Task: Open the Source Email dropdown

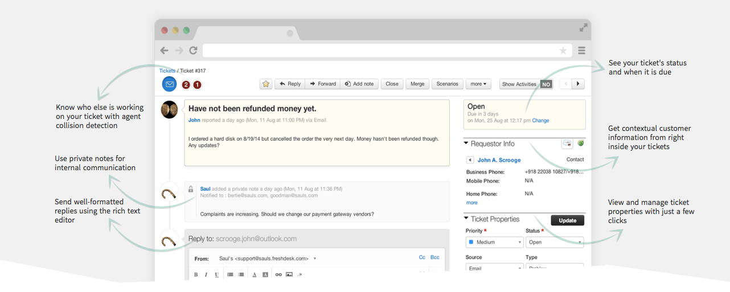Action: coord(494,268)
